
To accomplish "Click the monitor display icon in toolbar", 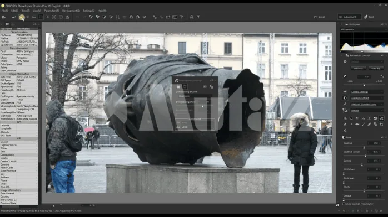I will [x=175, y=17].
